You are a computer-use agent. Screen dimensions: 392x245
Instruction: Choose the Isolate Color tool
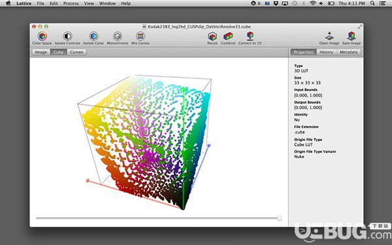click(93, 37)
